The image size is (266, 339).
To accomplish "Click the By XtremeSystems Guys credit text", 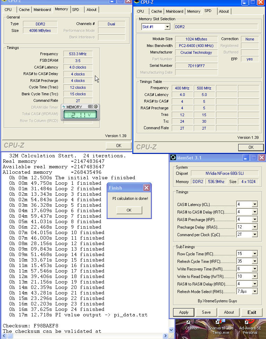I will 217,301.
